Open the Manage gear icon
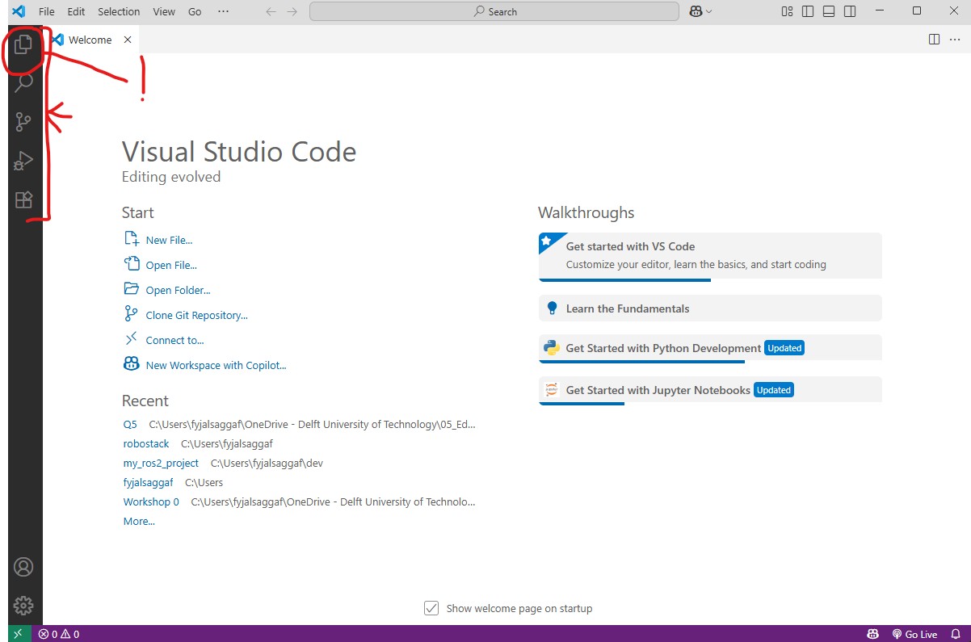The width and height of the screenshot is (971, 642). 23,605
